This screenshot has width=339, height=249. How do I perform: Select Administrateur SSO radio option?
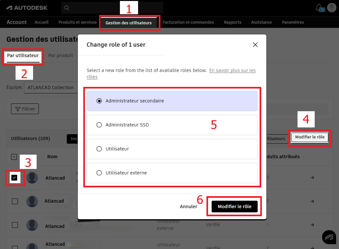point(99,125)
